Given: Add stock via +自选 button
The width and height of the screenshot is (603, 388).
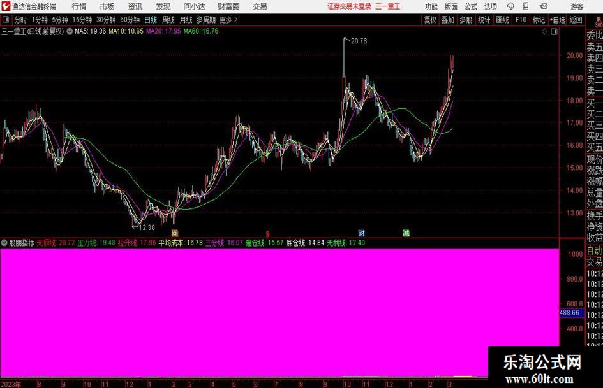Looking at the screenshot, I should [558, 20].
